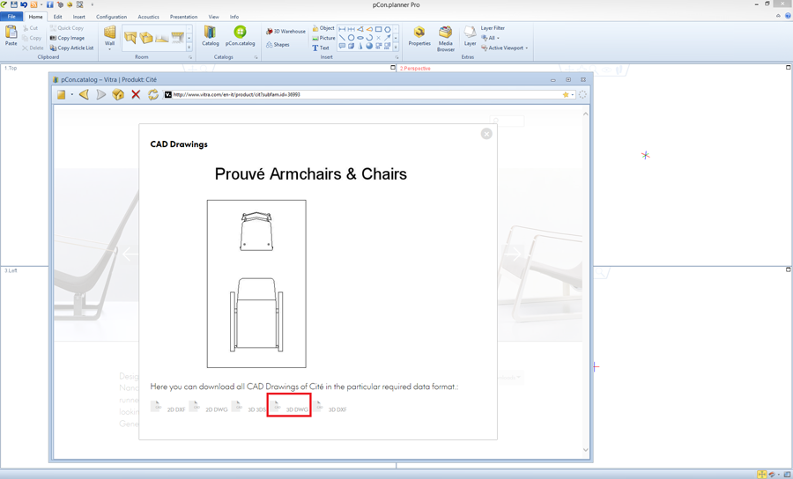Go forward in the pCon.catalog browser
The height and width of the screenshot is (479, 793).
[101, 94]
